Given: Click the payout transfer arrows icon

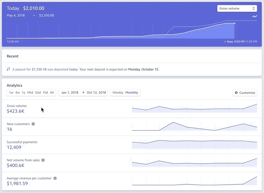Looking at the screenshot, I should click(9, 69).
